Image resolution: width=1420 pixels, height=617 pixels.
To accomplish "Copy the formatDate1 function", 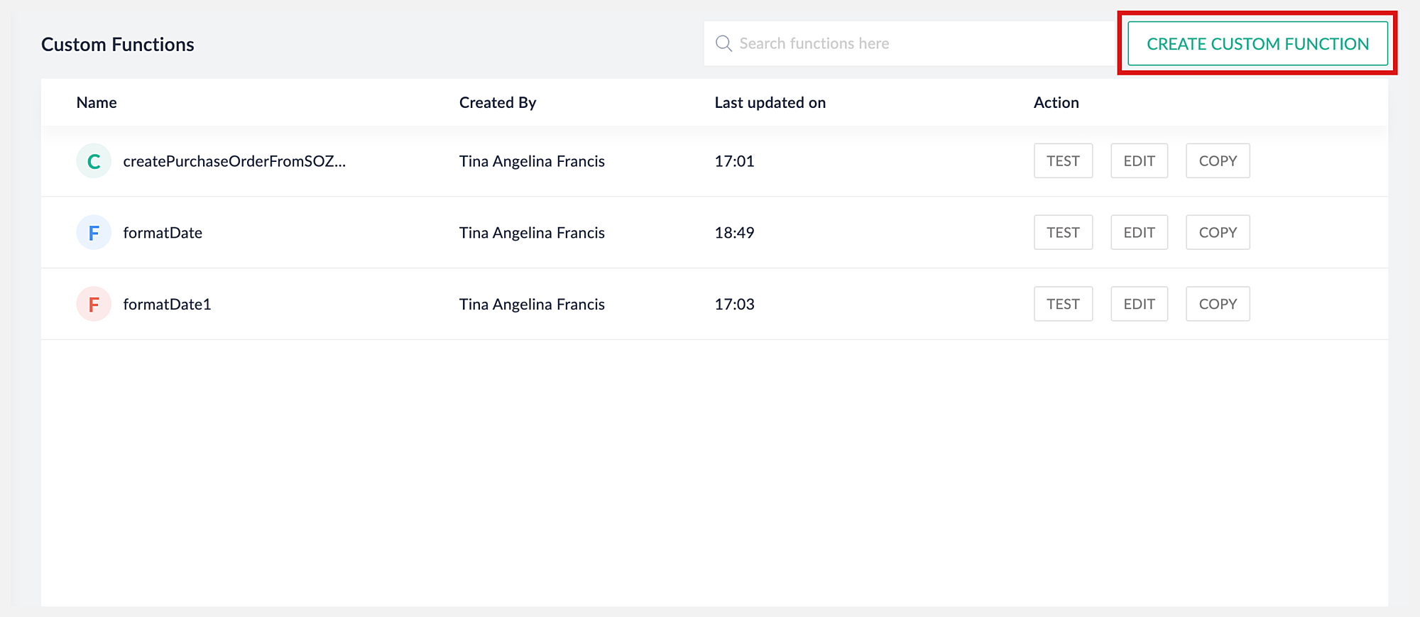I will [x=1218, y=305].
